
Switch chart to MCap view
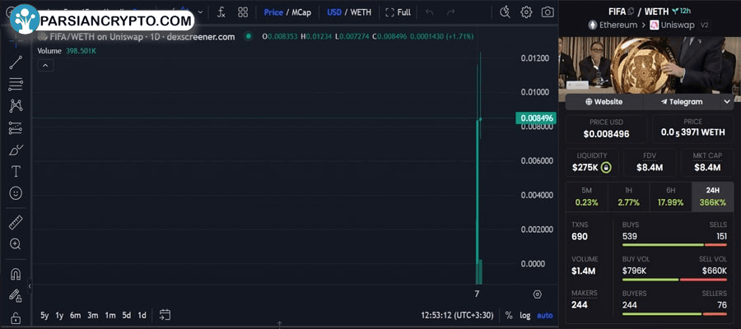click(x=301, y=12)
